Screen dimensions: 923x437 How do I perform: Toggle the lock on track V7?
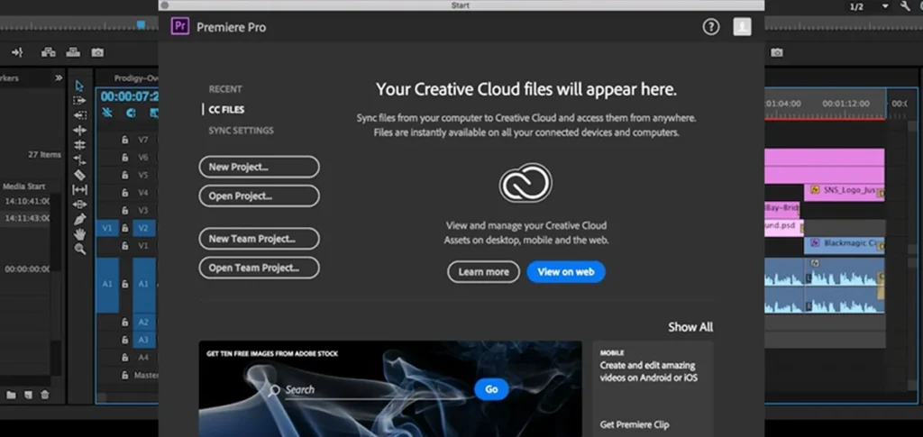click(x=124, y=140)
